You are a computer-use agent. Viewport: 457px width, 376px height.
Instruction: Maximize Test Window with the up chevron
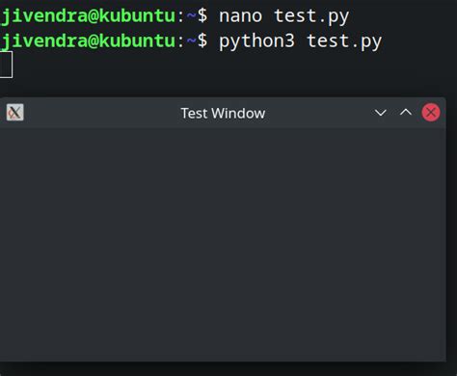pos(406,112)
